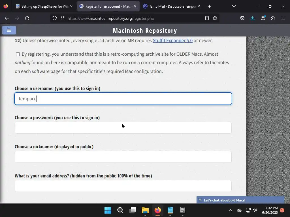The image size is (290, 217).
Task: Focus the email address field
Action: click(x=123, y=186)
